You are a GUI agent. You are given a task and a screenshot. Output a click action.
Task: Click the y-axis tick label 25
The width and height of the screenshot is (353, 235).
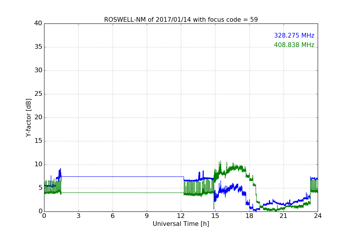38,94
